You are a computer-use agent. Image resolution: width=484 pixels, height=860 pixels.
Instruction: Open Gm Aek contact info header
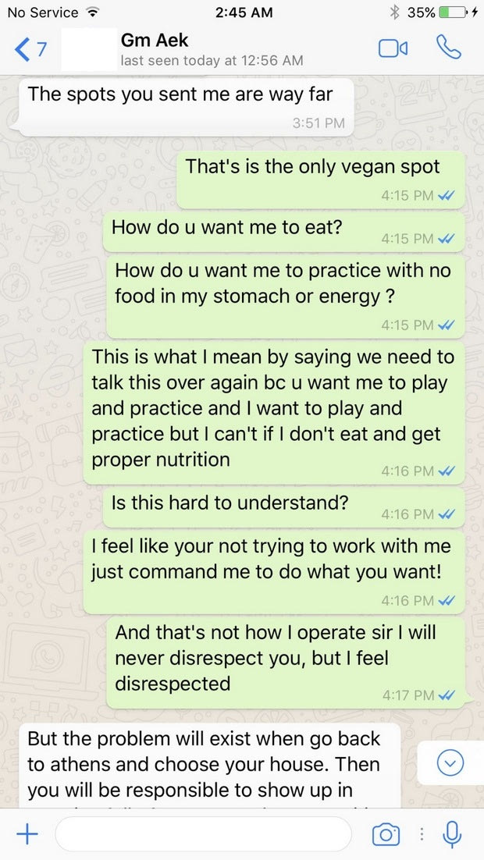click(x=212, y=49)
